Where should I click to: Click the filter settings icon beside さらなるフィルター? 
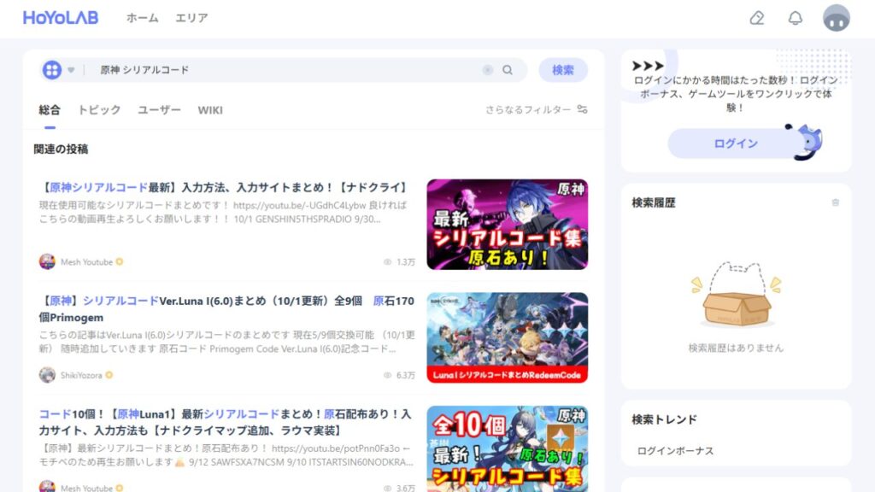[581, 110]
